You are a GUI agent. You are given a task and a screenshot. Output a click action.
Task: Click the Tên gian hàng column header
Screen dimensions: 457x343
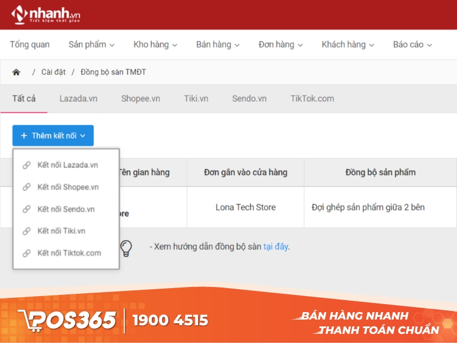pos(145,173)
